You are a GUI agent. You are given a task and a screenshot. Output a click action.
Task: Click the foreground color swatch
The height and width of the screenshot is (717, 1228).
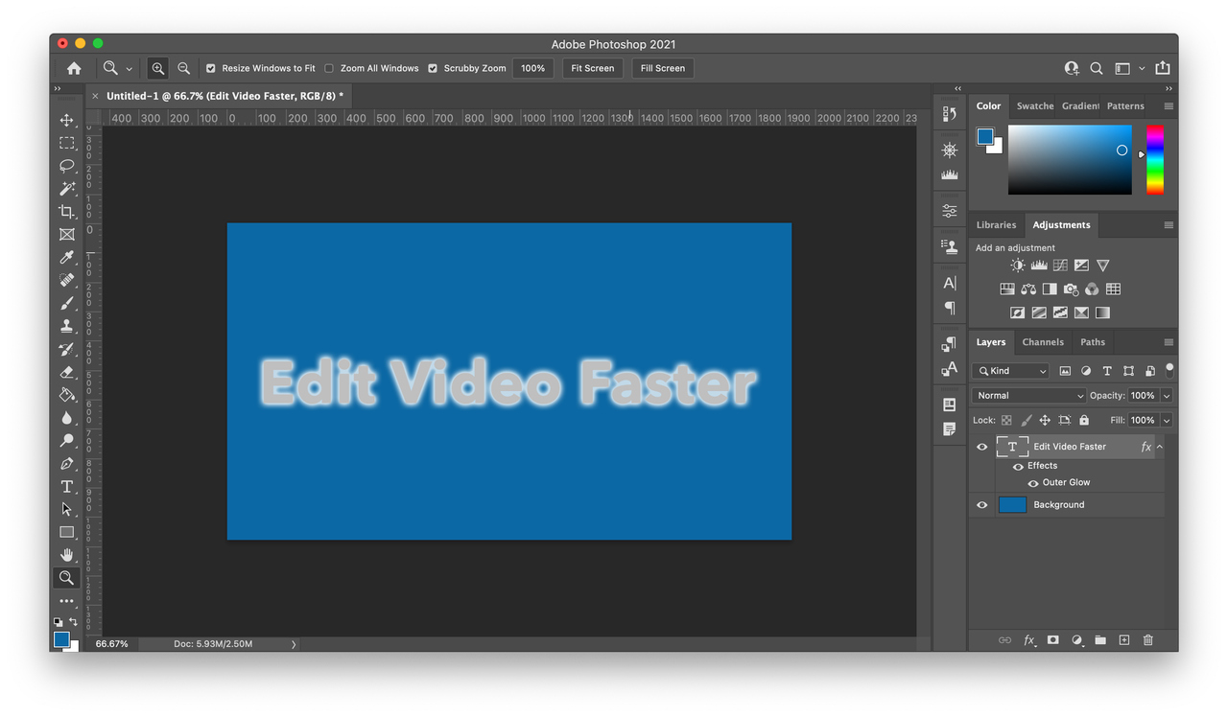61,637
